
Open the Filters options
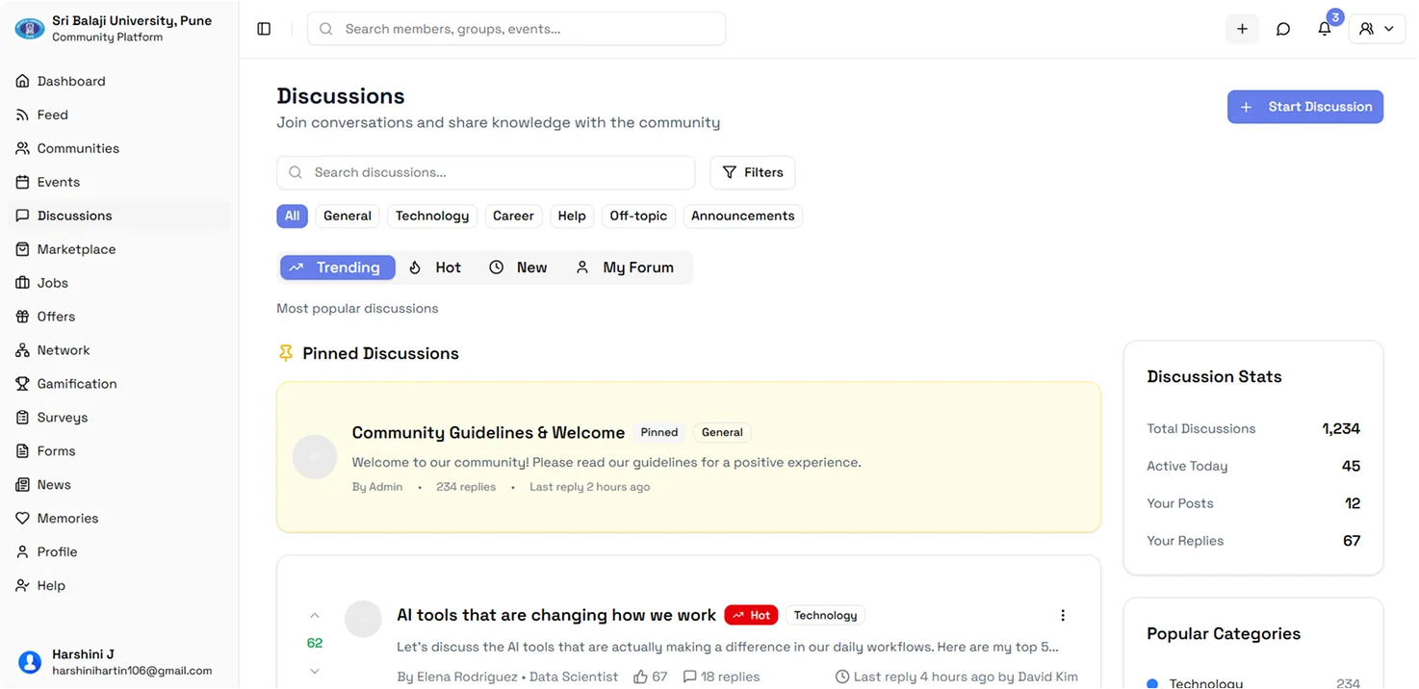[752, 172]
